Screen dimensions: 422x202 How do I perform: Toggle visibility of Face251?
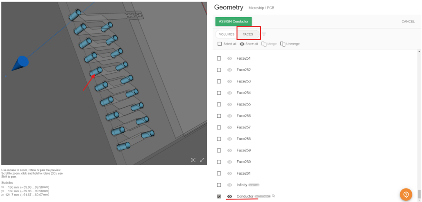(x=229, y=58)
